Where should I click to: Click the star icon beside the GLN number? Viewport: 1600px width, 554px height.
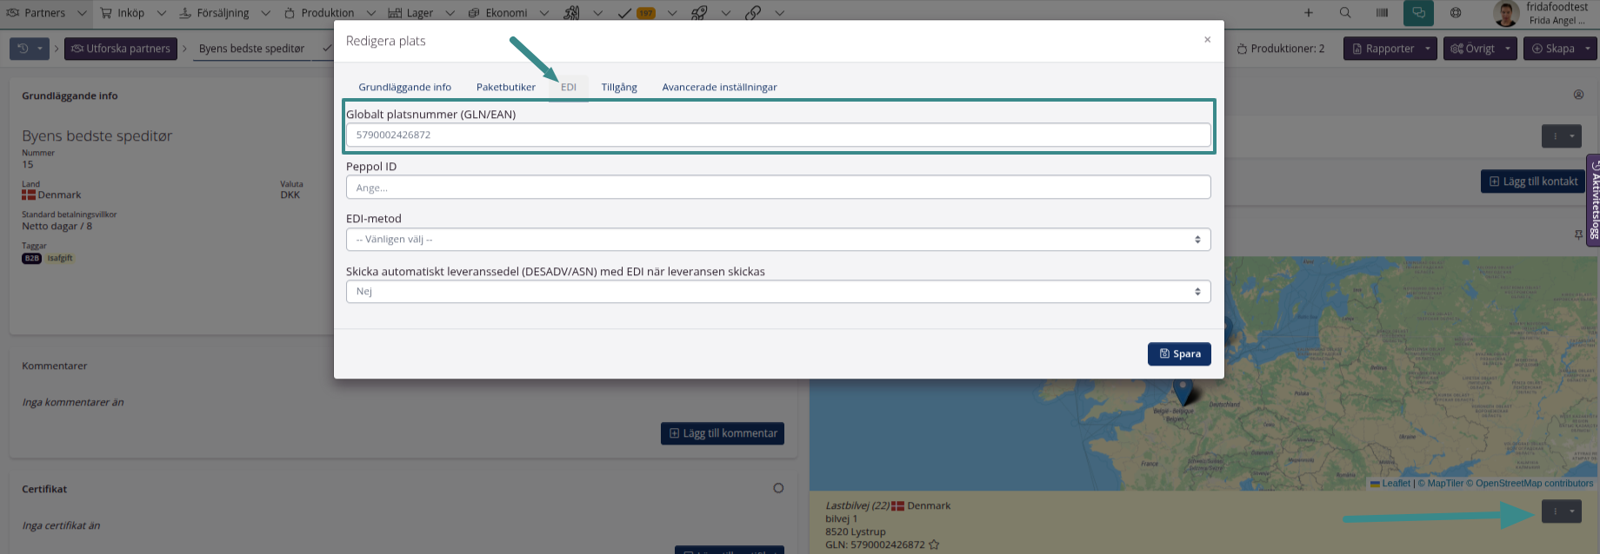(x=934, y=545)
